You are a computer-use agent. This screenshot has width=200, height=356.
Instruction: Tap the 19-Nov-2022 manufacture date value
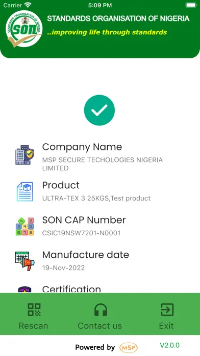[x=63, y=268]
